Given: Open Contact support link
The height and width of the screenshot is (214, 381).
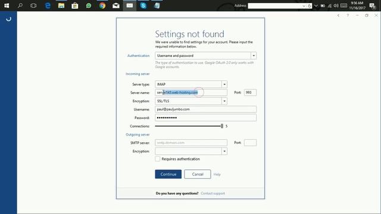Looking at the screenshot, I should point(213,193).
